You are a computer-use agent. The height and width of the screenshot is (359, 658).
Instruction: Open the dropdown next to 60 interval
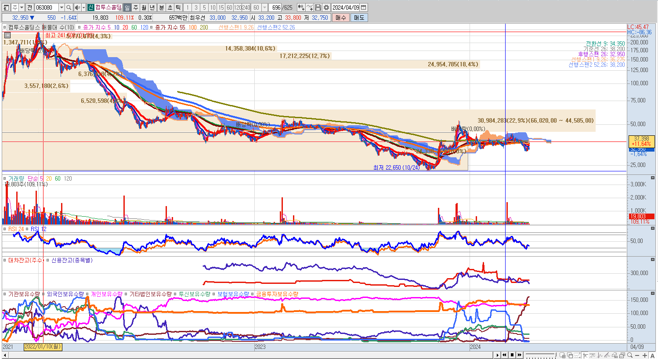point(264,7)
